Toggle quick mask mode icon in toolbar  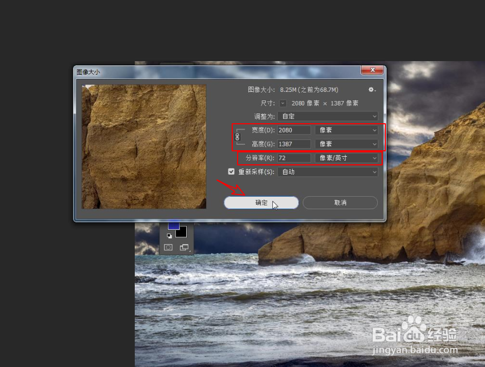[168, 247]
